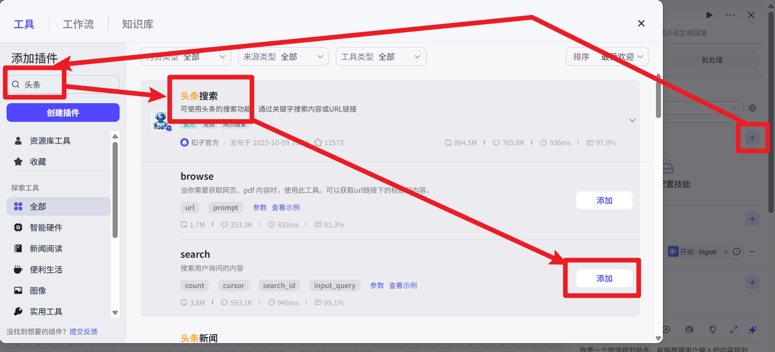Collapse the 头条搜索 plugin card chevron
The image size is (775, 352).
[x=633, y=120]
